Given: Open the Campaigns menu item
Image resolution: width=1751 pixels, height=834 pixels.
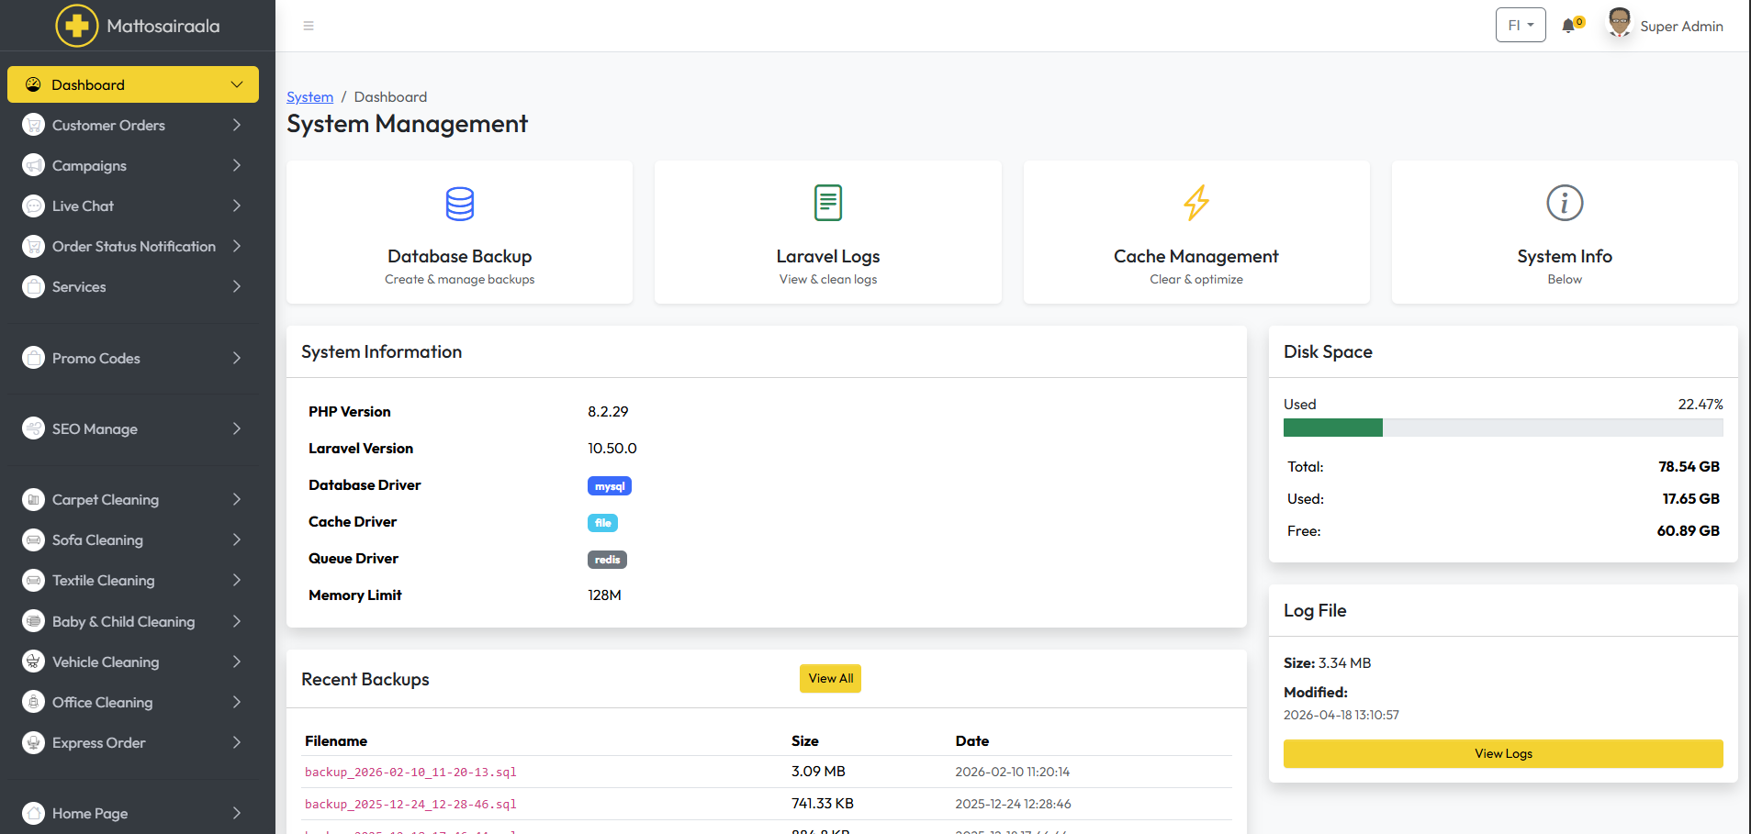Looking at the screenshot, I should 89,166.
